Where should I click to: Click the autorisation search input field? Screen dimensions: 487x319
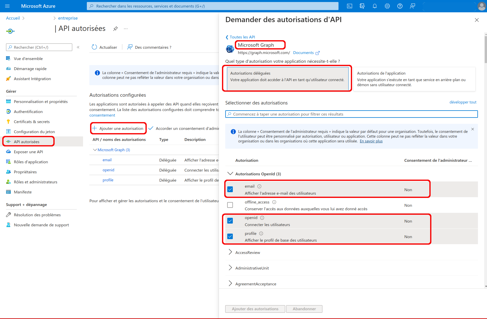click(x=351, y=114)
